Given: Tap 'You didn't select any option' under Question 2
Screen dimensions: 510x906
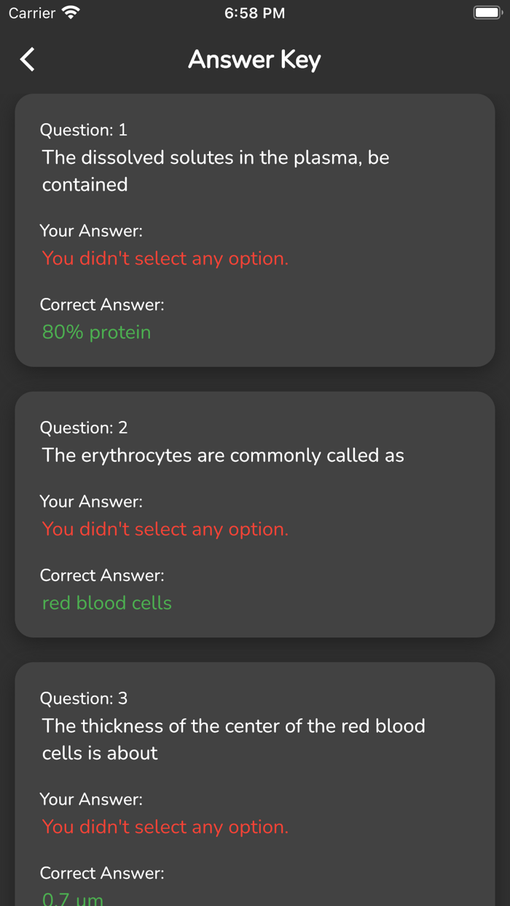Looking at the screenshot, I should tap(165, 529).
